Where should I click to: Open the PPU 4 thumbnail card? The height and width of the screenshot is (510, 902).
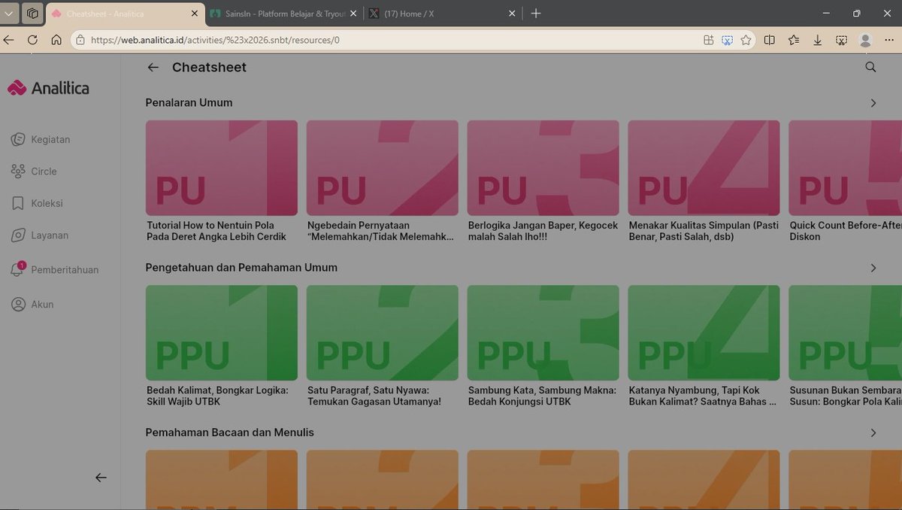pos(704,332)
